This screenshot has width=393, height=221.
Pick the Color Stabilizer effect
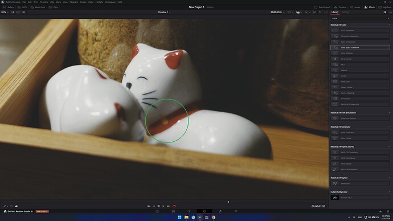coord(360,54)
